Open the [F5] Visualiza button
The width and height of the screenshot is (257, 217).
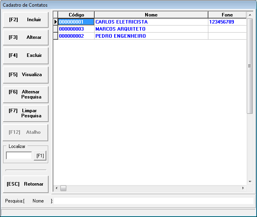click(x=26, y=75)
